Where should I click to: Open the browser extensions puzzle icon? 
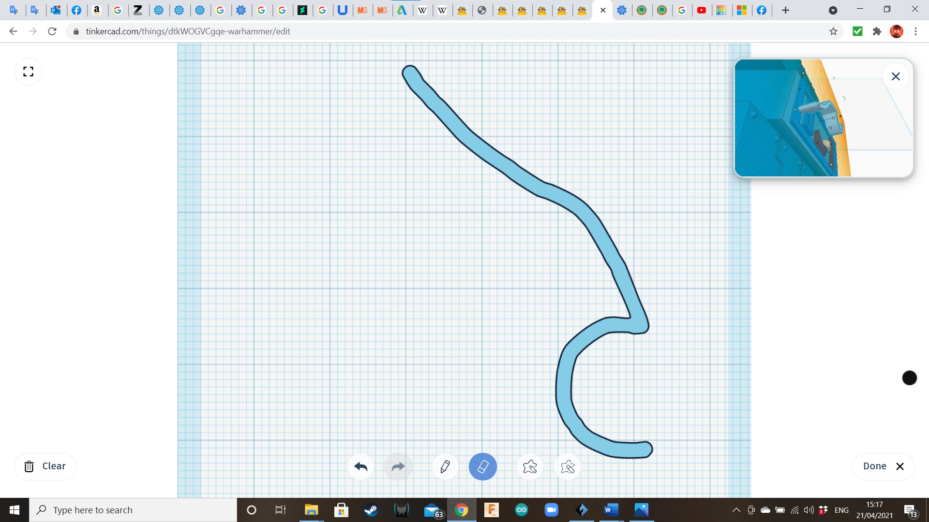[x=877, y=31]
